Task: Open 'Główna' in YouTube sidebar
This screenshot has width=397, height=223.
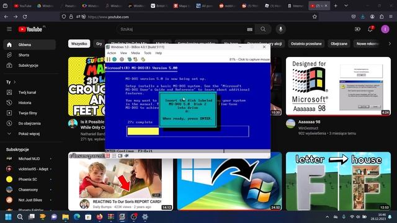Action: pyautogui.click(x=29, y=45)
